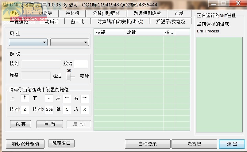Click the 启动 button
Viewport: 247px width, 152px height.
(x=79, y=124)
